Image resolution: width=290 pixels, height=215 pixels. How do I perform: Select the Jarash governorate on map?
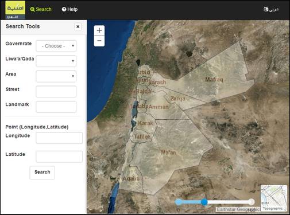158,82
